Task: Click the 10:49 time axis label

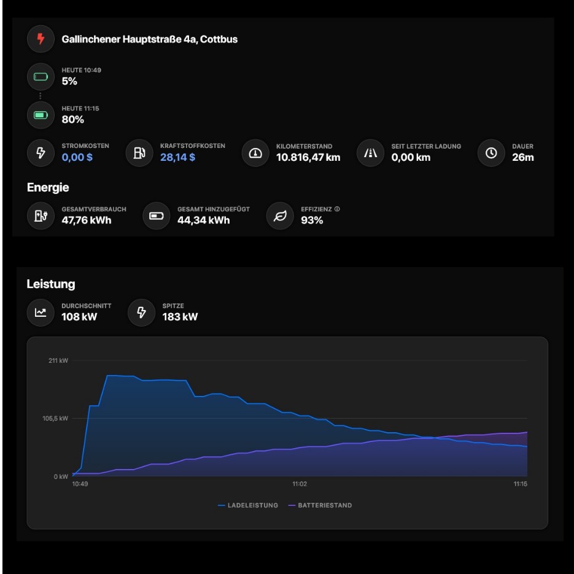Action: pos(80,484)
